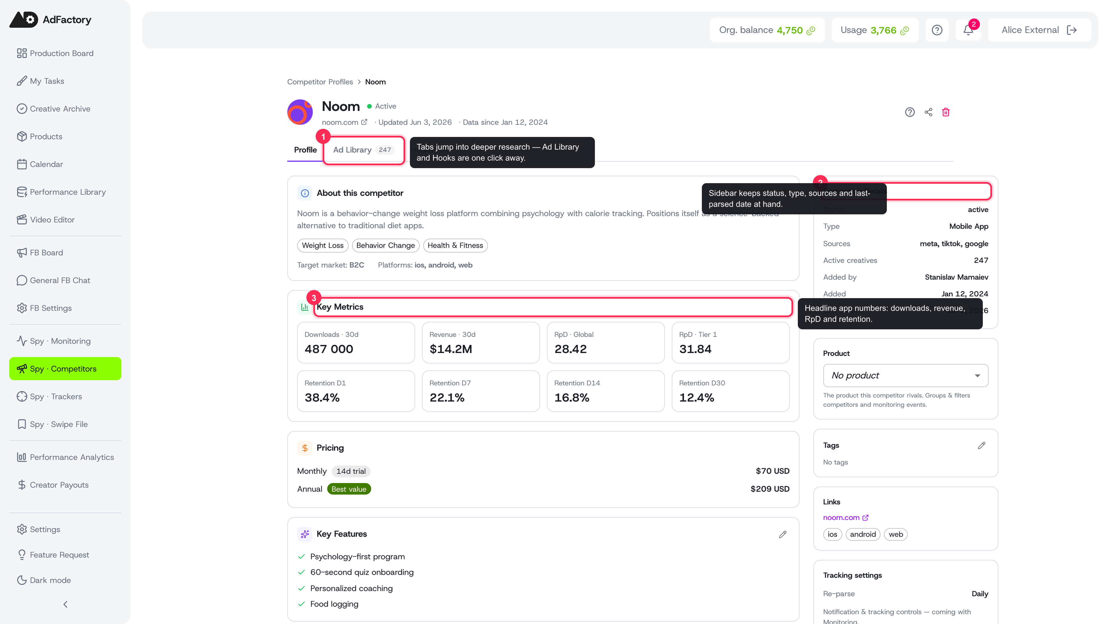Image resolution: width=1110 pixels, height=624 pixels.
Task: Open Products section
Action: (x=65, y=137)
